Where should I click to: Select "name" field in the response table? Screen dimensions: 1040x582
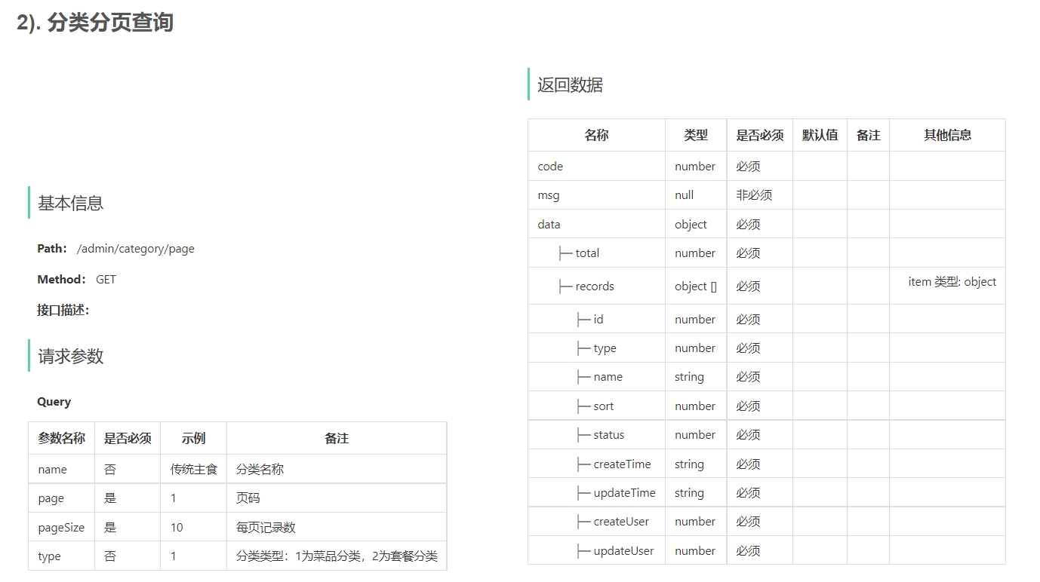pos(608,377)
